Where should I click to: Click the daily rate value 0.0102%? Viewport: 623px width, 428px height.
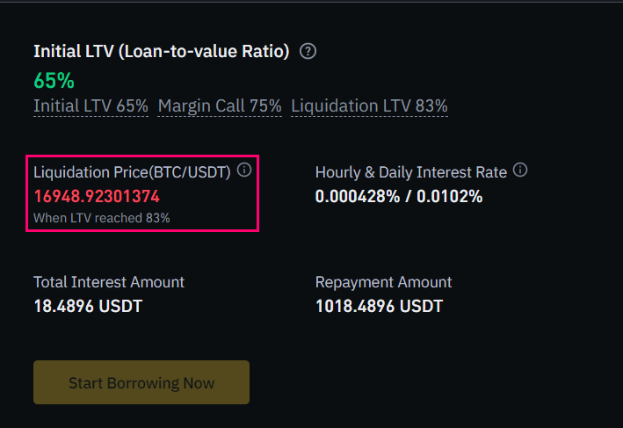(449, 196)
